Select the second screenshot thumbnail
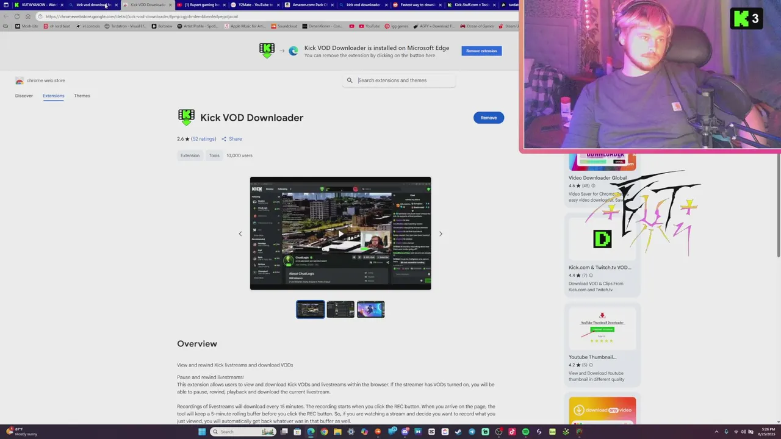The image size is (781, 439). point(340,309)
